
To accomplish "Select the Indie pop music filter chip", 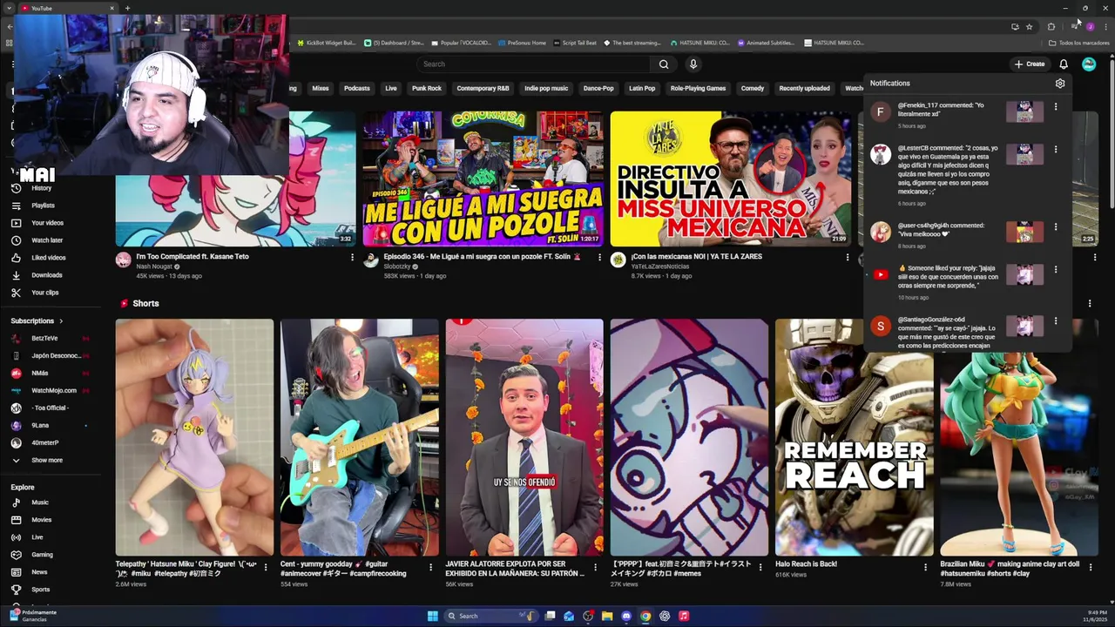I will coord(546,89).
